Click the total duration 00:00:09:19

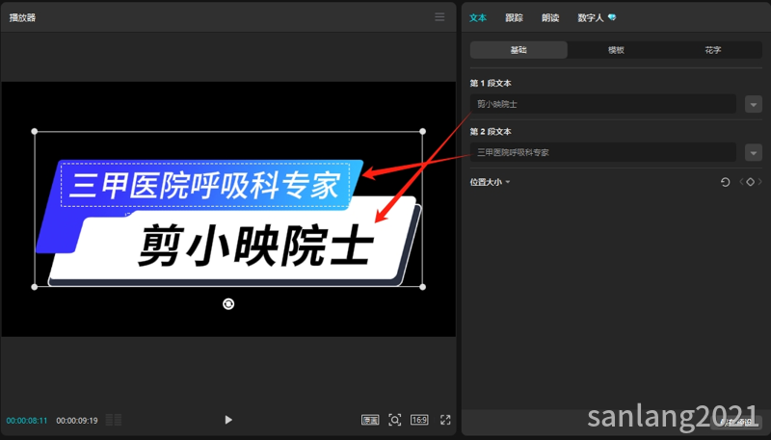pyautogui.click(x=77, y=421)
